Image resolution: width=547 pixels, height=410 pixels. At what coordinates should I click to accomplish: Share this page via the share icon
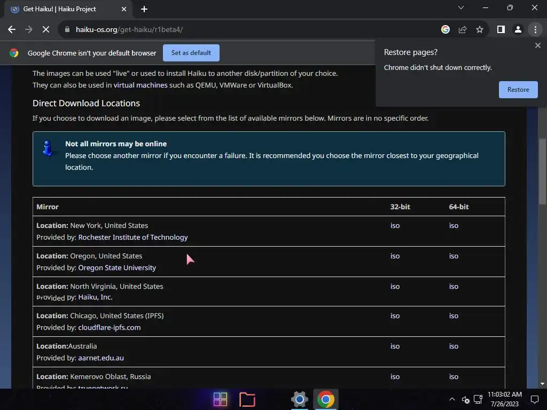(463, 30)
